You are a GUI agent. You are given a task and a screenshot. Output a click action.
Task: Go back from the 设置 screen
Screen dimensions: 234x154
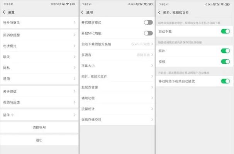(x=4, y=12)
